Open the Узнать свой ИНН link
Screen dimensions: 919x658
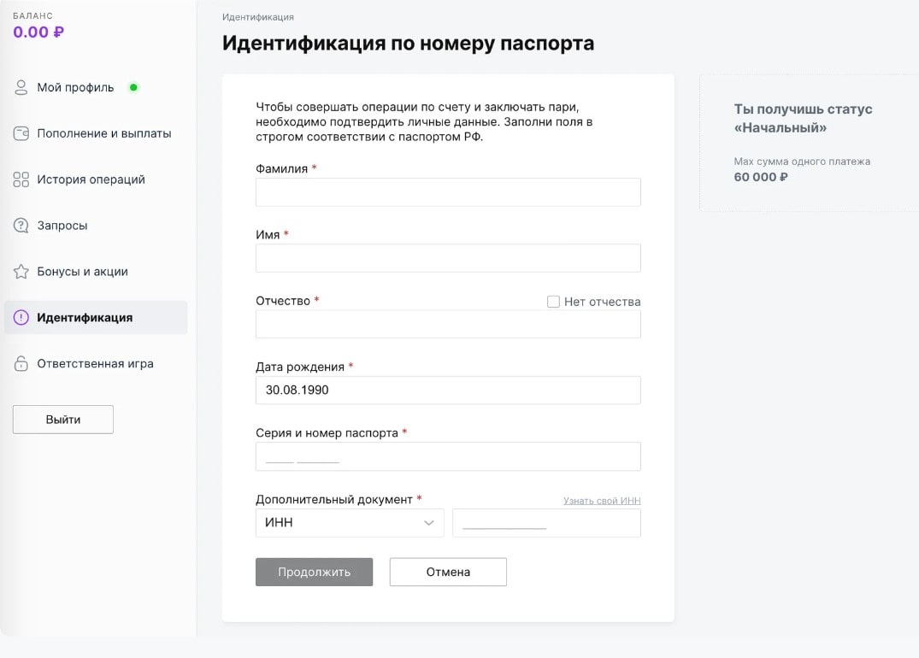[602, 501]
